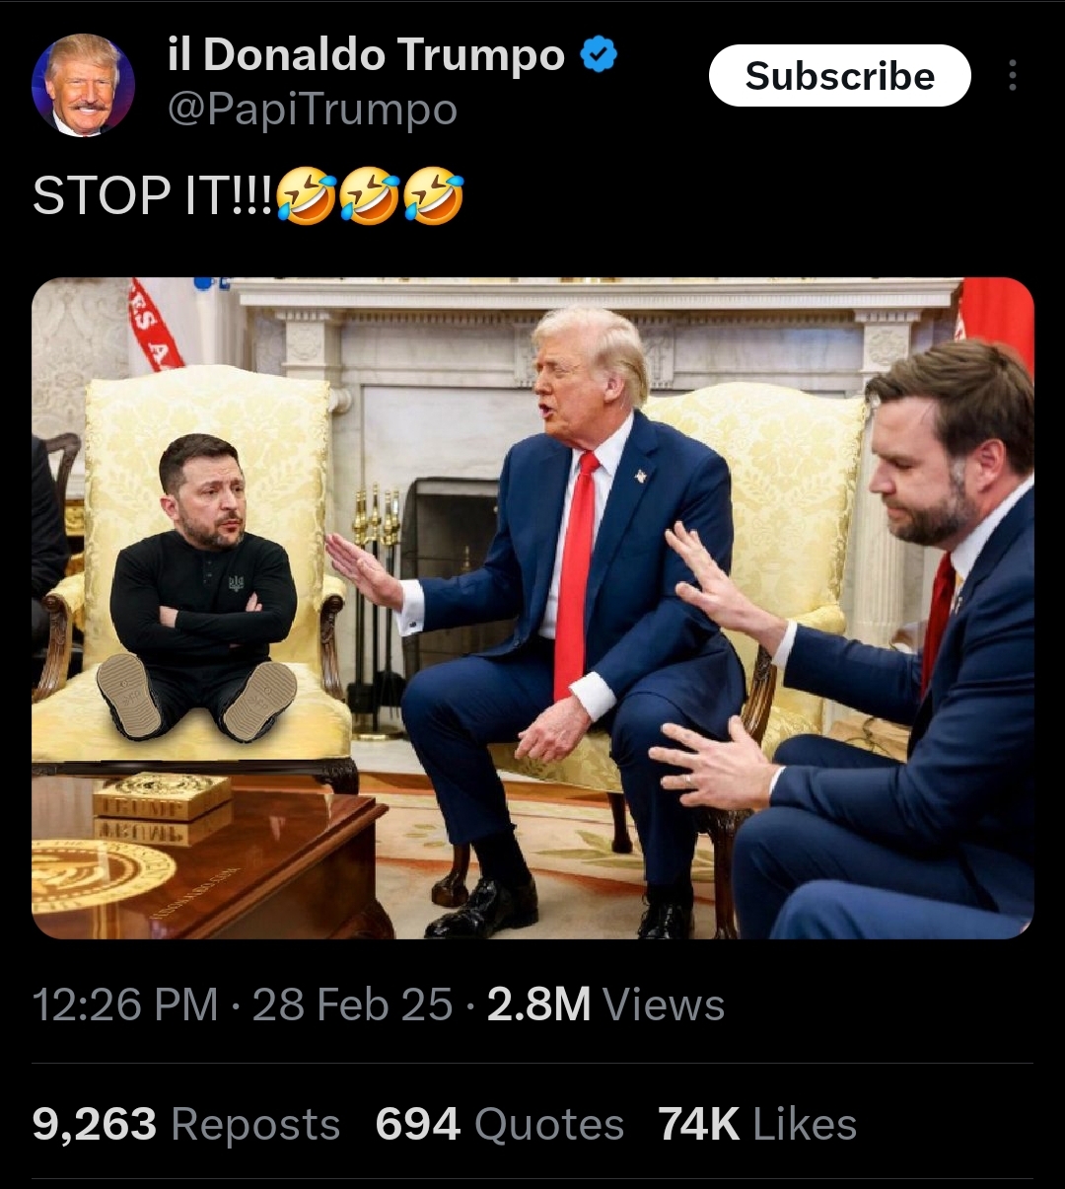Viewport: 1065px width, 1189px height.
Task: View the 694 Quotes list
Action: coord(500,1124)
